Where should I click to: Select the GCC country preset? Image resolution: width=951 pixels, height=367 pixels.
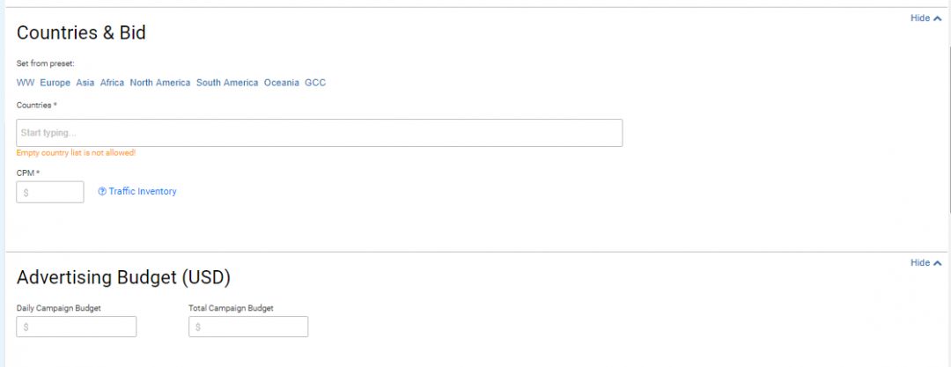(315, 83)
